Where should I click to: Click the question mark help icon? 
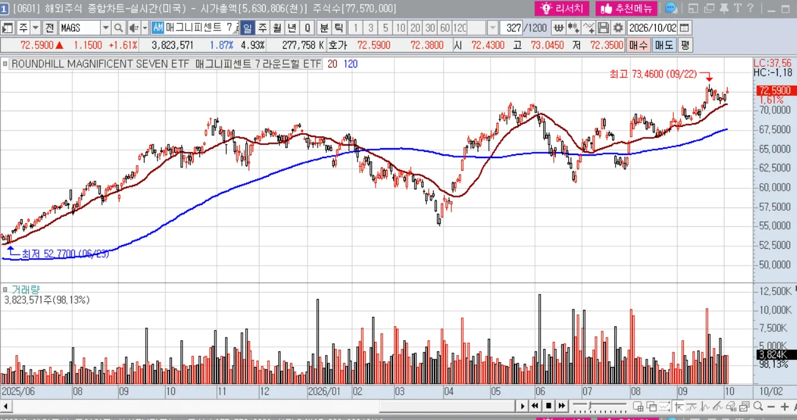[x=750, y=8]
